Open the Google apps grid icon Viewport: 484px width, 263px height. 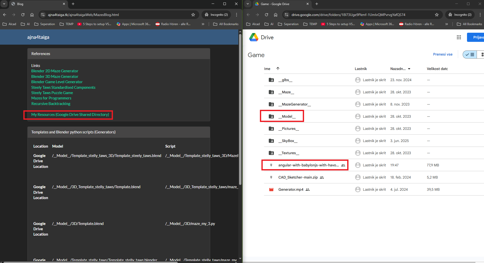(x=459, y=37)
